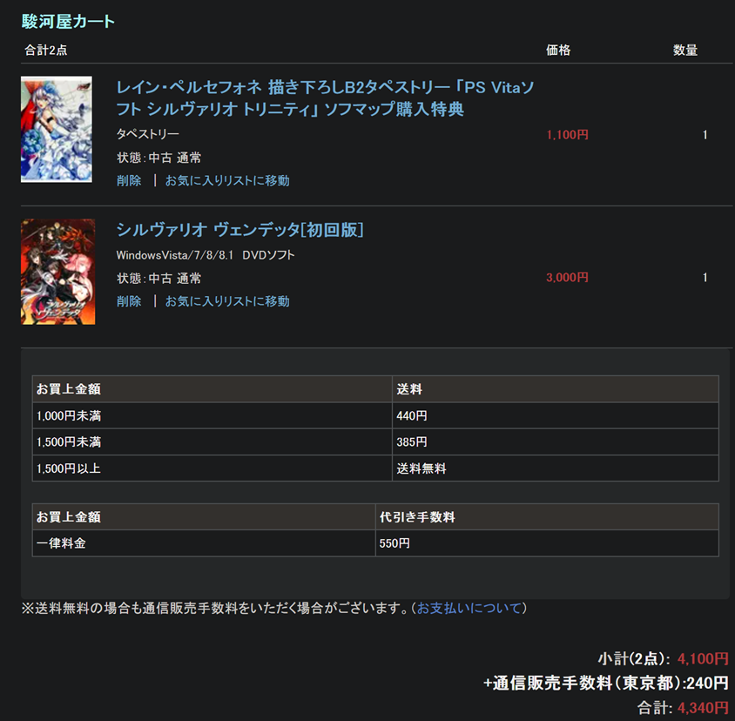Select the 1,100円 price of the tapestry

pos(568,135)
